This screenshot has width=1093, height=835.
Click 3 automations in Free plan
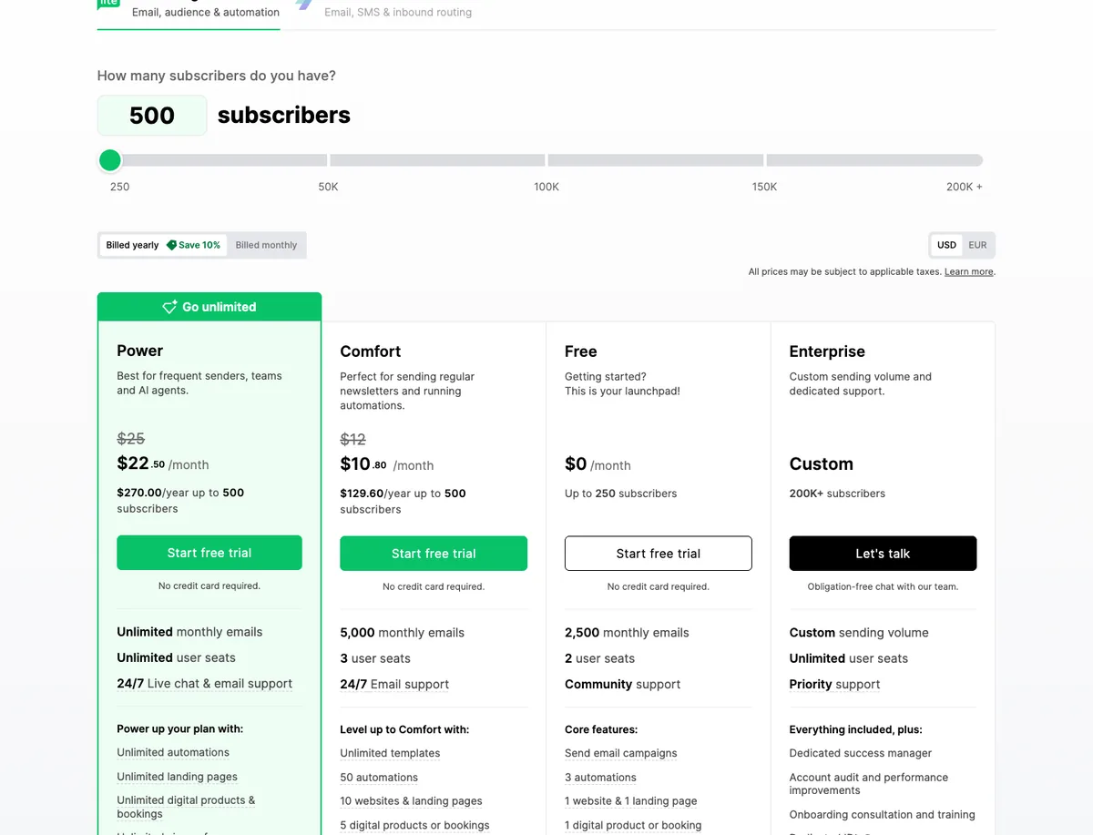click(600, 778)
